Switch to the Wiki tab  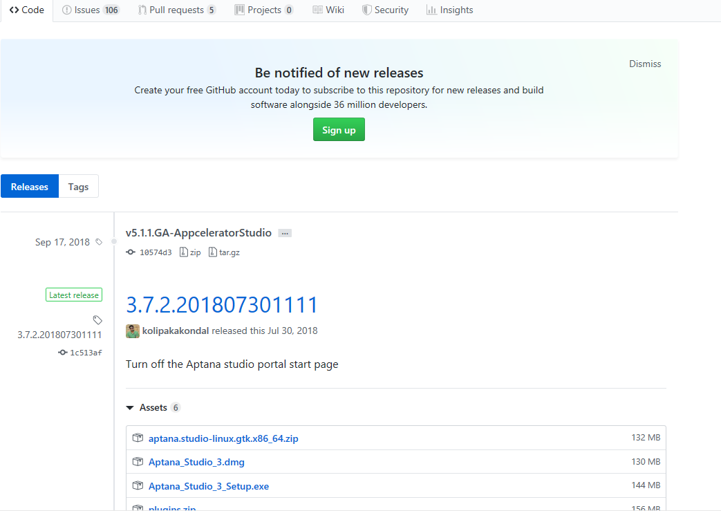pos(328,10)
